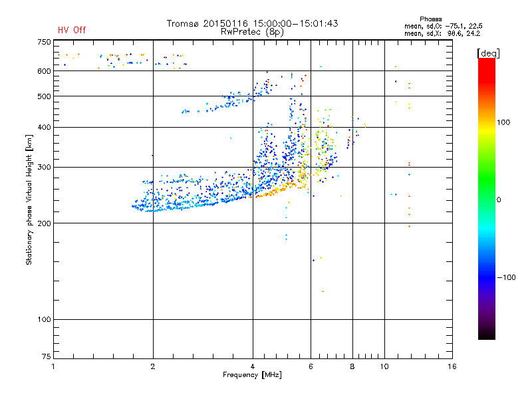The height and width of the screenshot is (399, 532).
Task: Click the 'Frequency [MHz]' axis label
Action: [x=252, y=375]
